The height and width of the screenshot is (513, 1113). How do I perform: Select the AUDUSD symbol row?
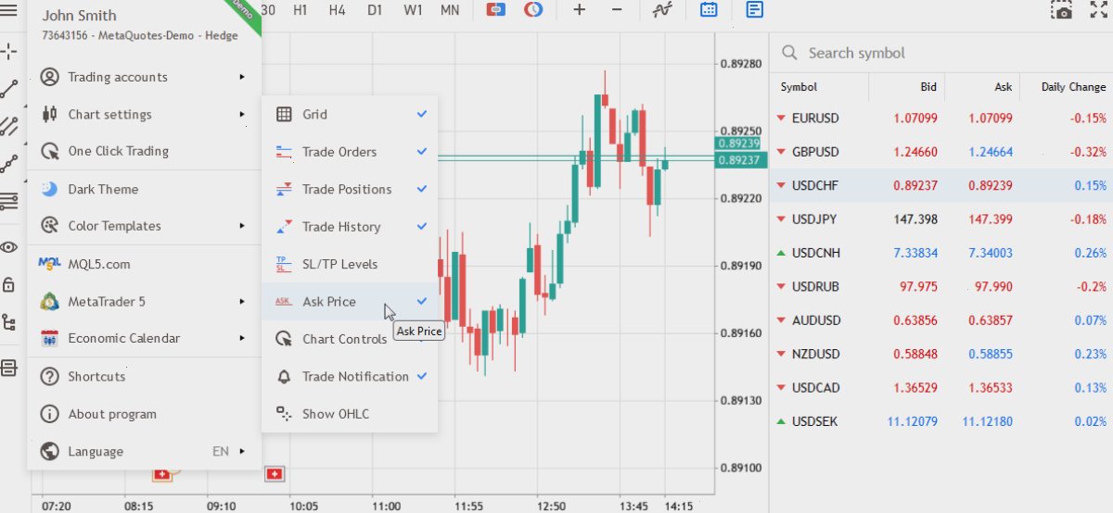pos(941,320)
